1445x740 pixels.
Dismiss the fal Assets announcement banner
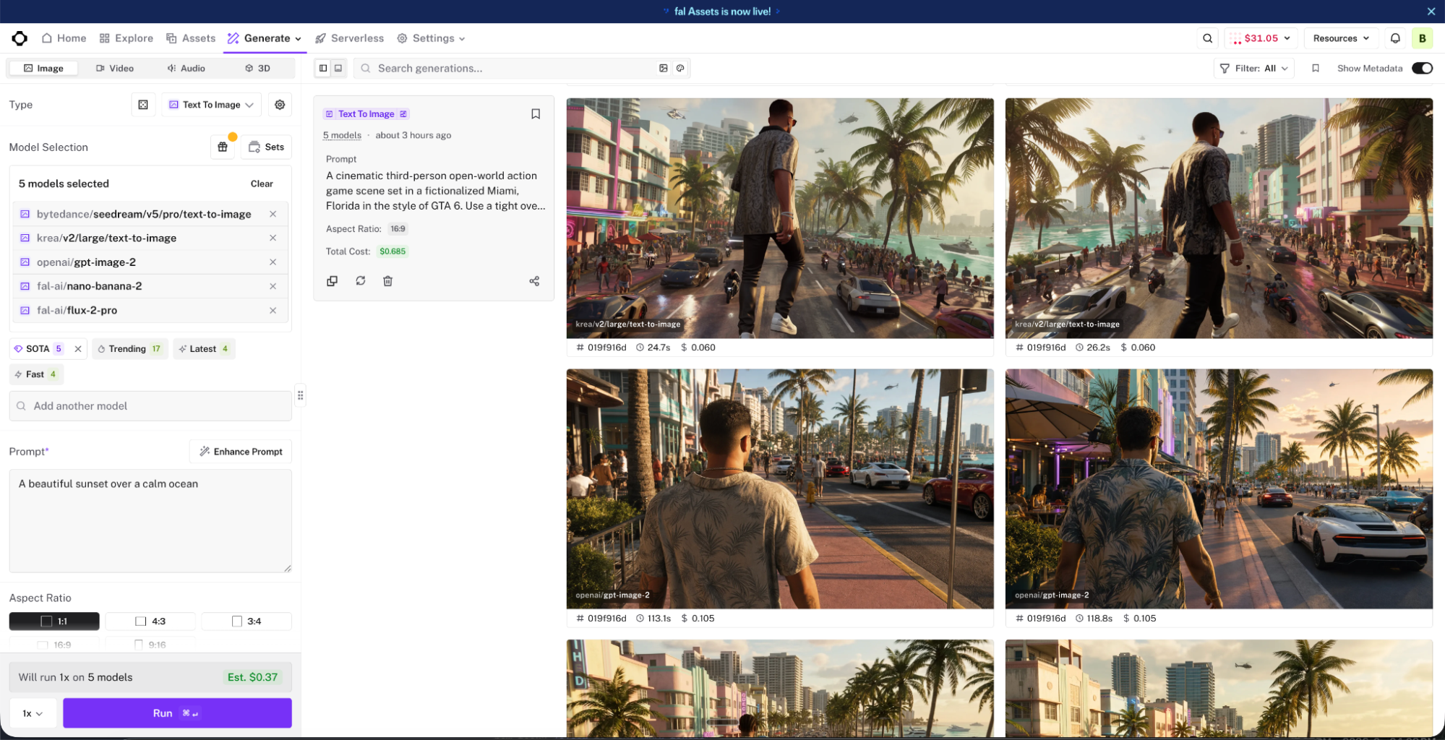coord(1431,12)
